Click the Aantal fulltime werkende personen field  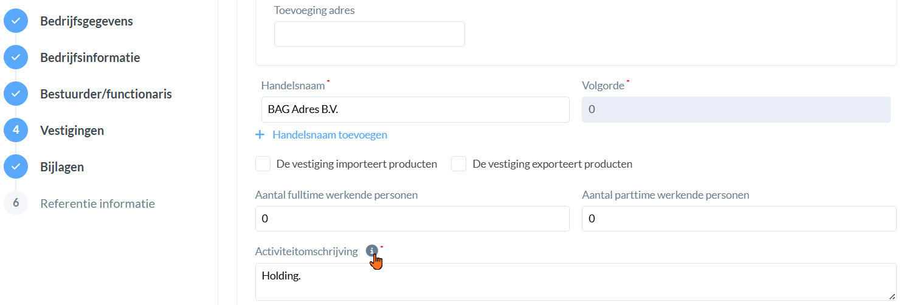pyautogui.click(x=412, y=219)
